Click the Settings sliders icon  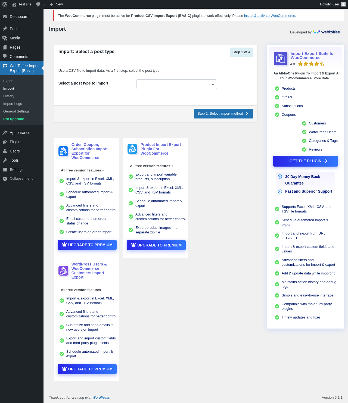tap(5, 170)
